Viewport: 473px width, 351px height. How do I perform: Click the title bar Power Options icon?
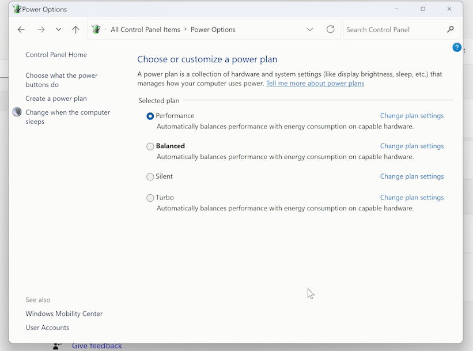point(17,9)
